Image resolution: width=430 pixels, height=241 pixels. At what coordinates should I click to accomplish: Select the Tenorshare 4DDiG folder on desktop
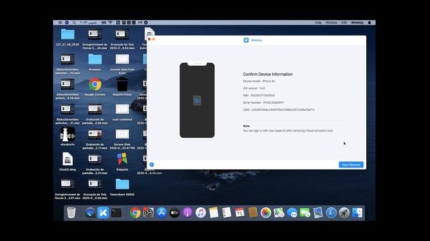[122, 187]
